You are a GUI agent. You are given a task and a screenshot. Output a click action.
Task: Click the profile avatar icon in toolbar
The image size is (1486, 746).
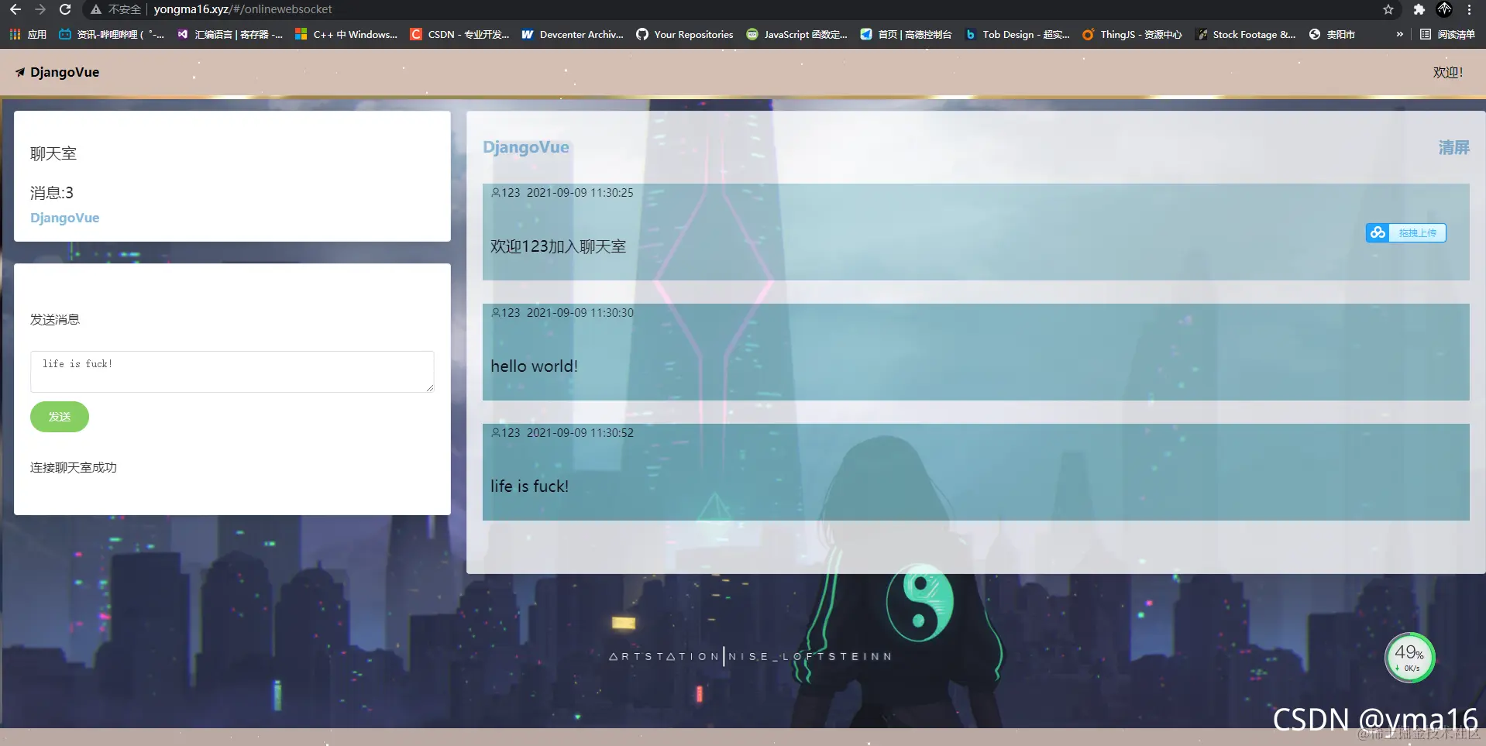tap(1444, 9)
